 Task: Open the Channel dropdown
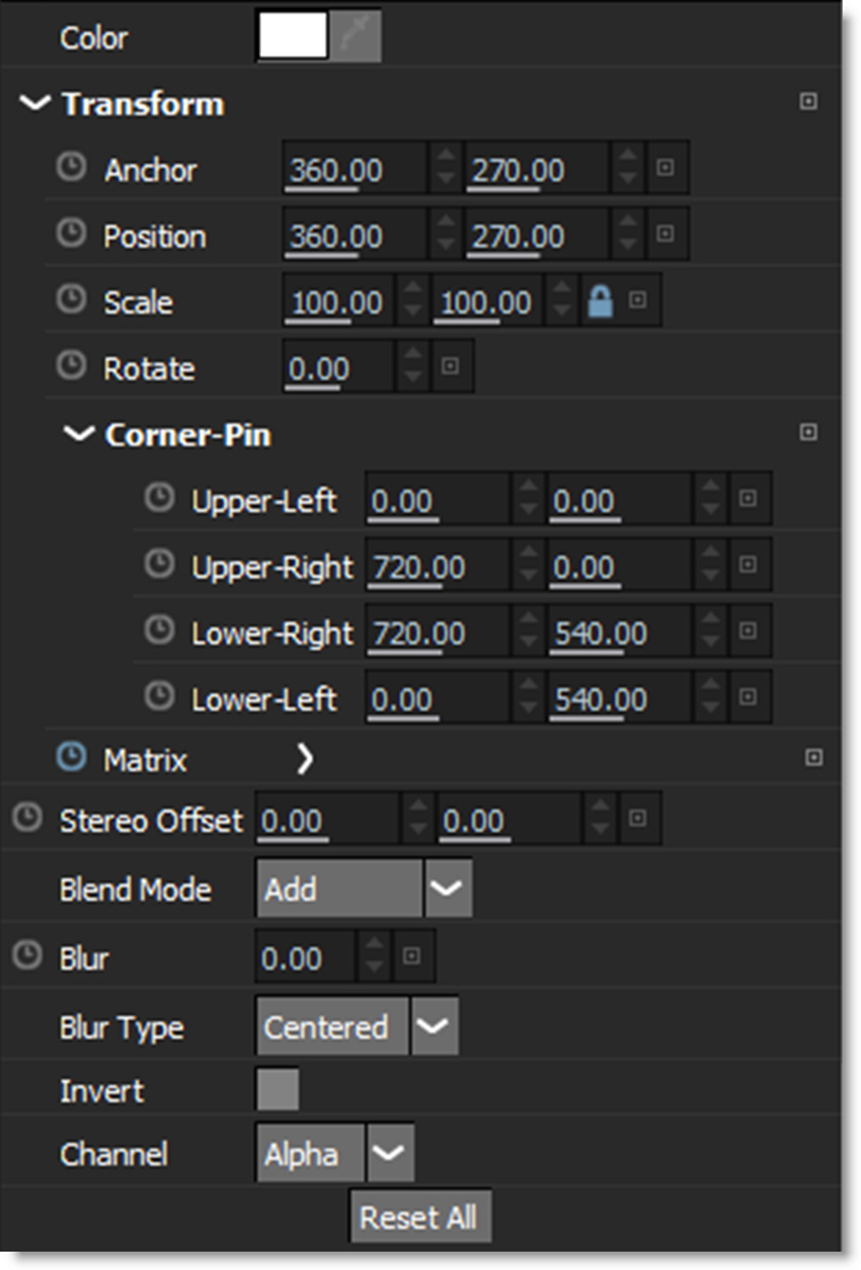[390, 1152]
